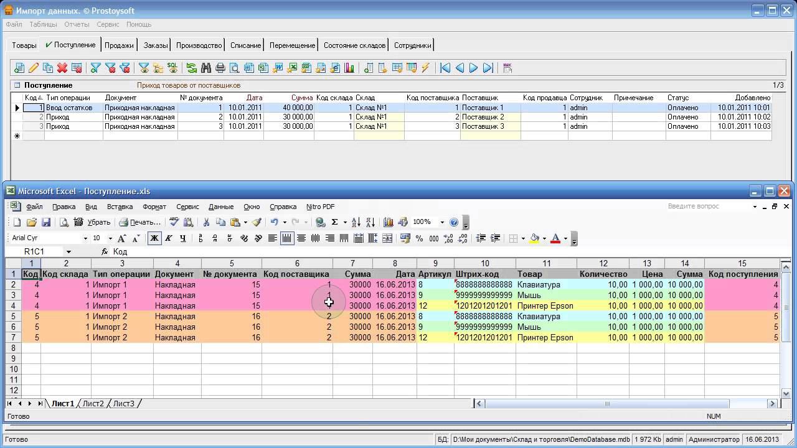
Task: Click the SQL query icon
Action: point(172,68)
